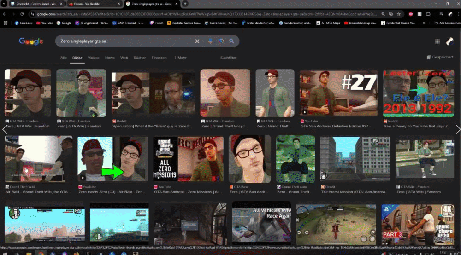
Task: Open the Windows Start button
Action: [5, 253]
